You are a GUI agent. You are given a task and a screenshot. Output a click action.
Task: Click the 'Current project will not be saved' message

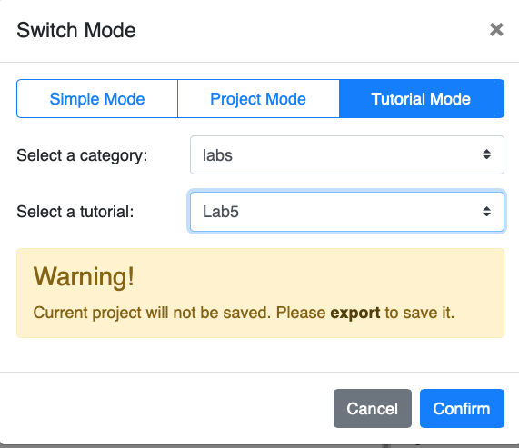(152, 313)
